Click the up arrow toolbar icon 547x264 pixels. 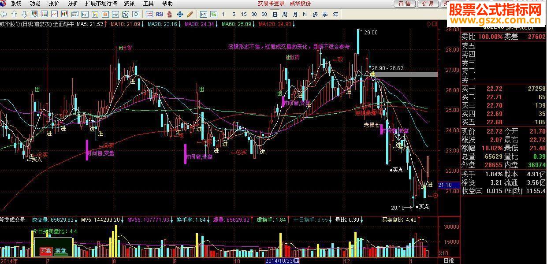pos(14,14)
